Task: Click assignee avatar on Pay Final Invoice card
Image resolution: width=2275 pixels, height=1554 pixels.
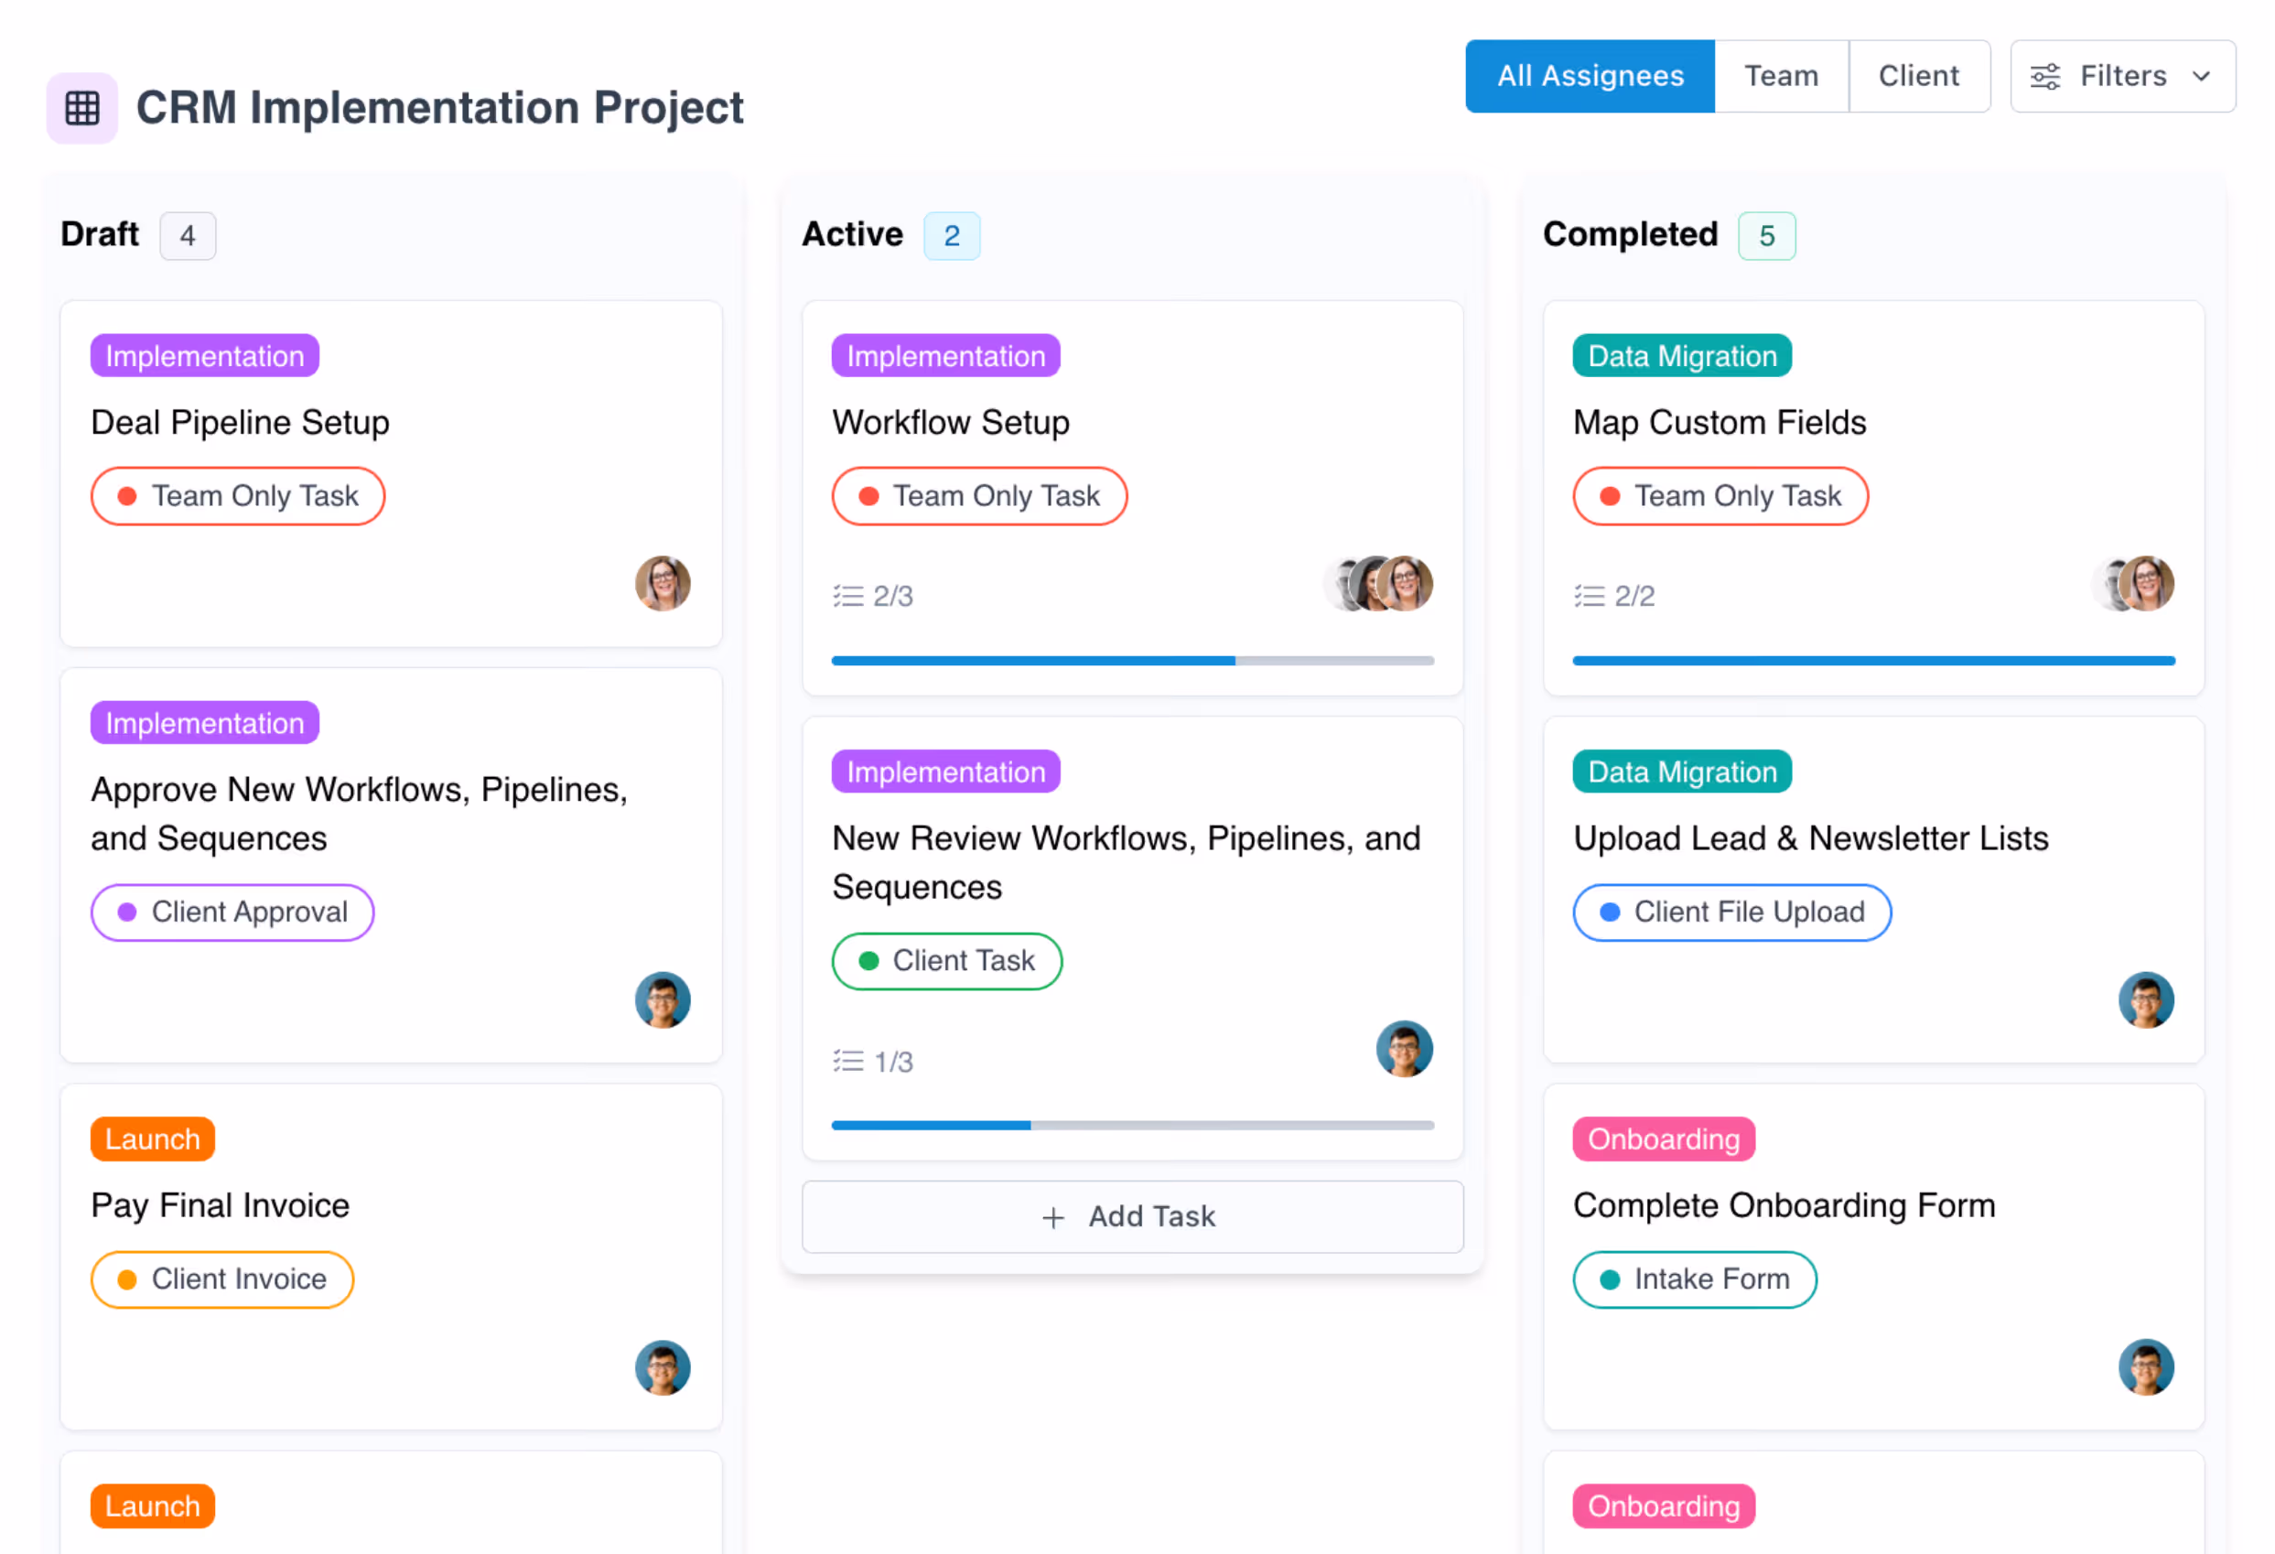Action: click(663, 1367)
